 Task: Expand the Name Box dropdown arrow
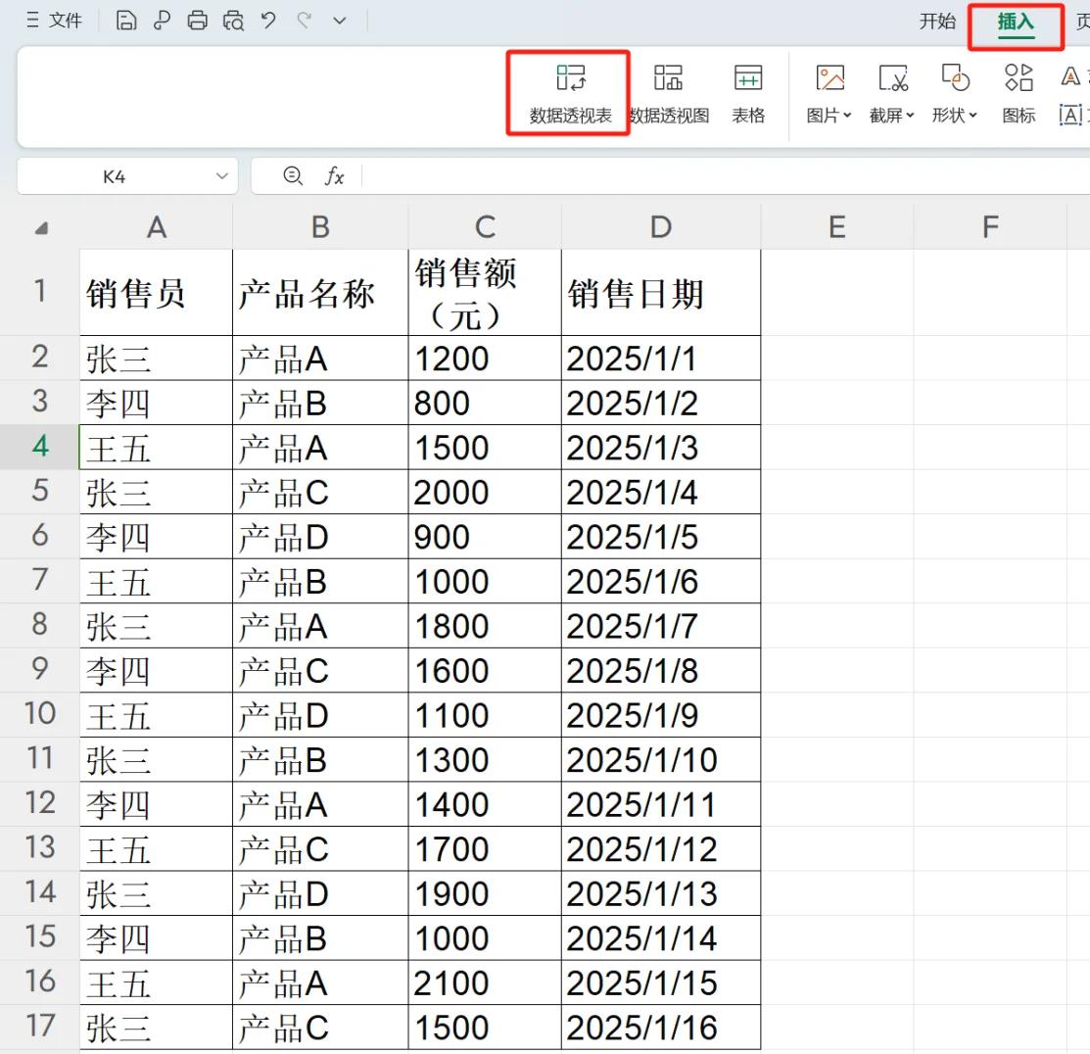(x=221, y=176)
